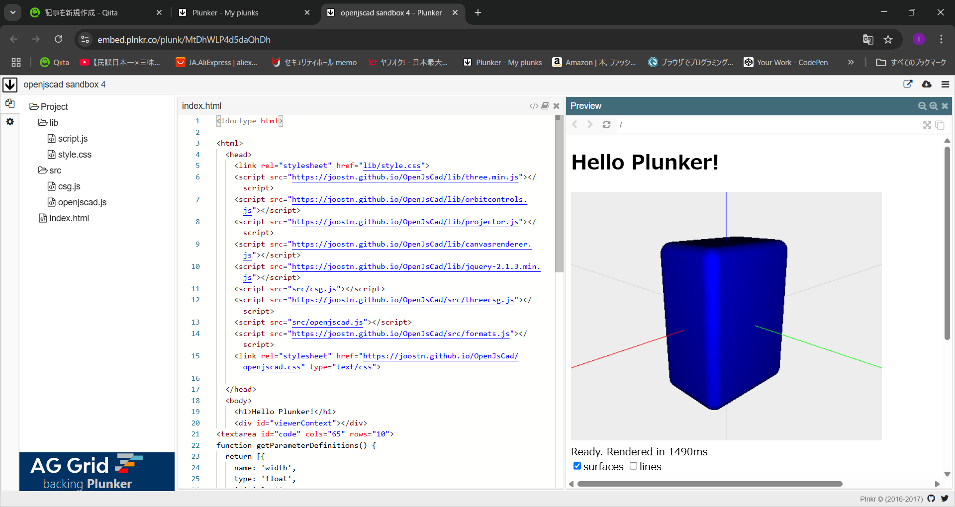
Task: Open the settings gear in left sidebar
Action: click(10, 122)
